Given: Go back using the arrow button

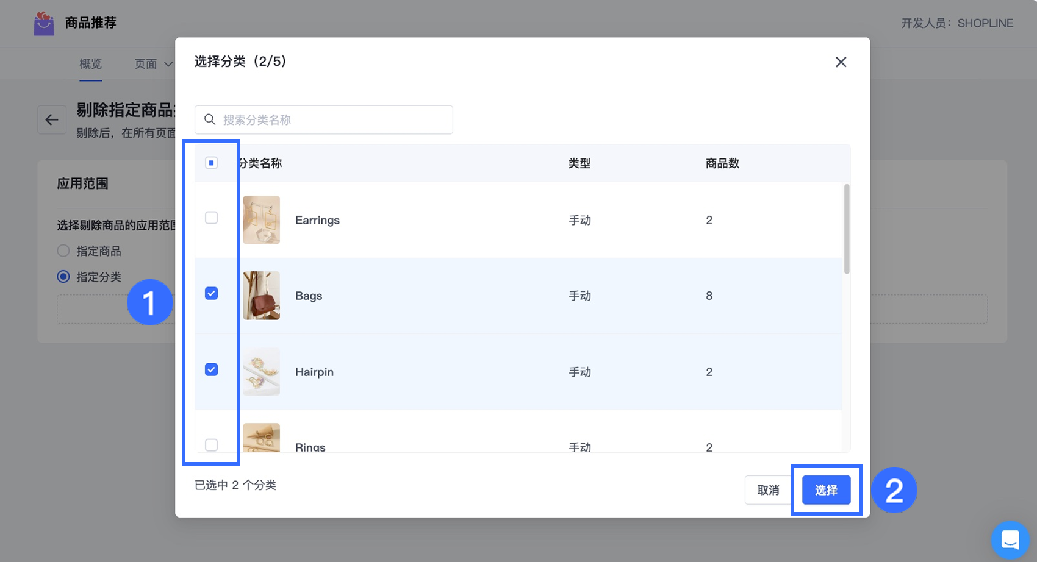Looking at the screenshot, I should [x=52, y=120].
